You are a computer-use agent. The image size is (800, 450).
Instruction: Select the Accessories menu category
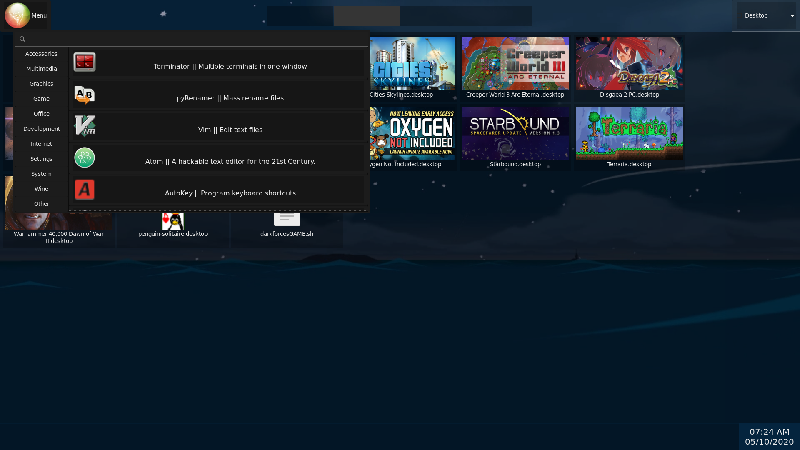coord(41,53)
